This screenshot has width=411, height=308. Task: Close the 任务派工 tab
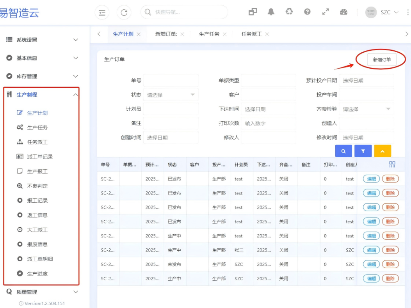(267, 34)
